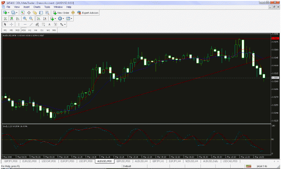The image size is (281, 169).
Task: Switch to W1 timeframe
Action: tap(48, 30)
